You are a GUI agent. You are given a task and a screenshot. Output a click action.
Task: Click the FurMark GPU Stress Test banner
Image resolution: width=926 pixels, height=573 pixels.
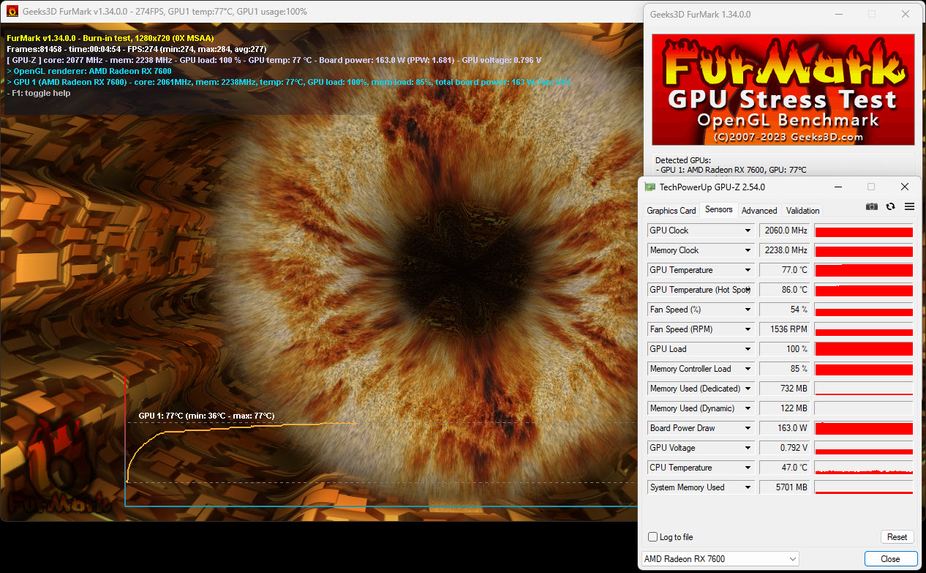(x=783, y=89)
